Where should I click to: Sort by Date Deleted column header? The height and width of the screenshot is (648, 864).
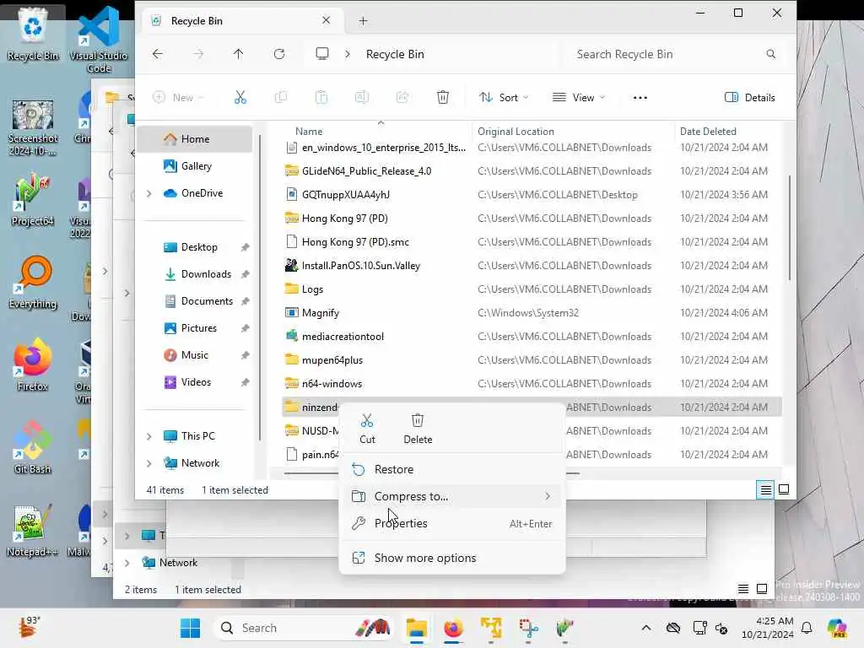pyautogui.click(x=708, y=132)
